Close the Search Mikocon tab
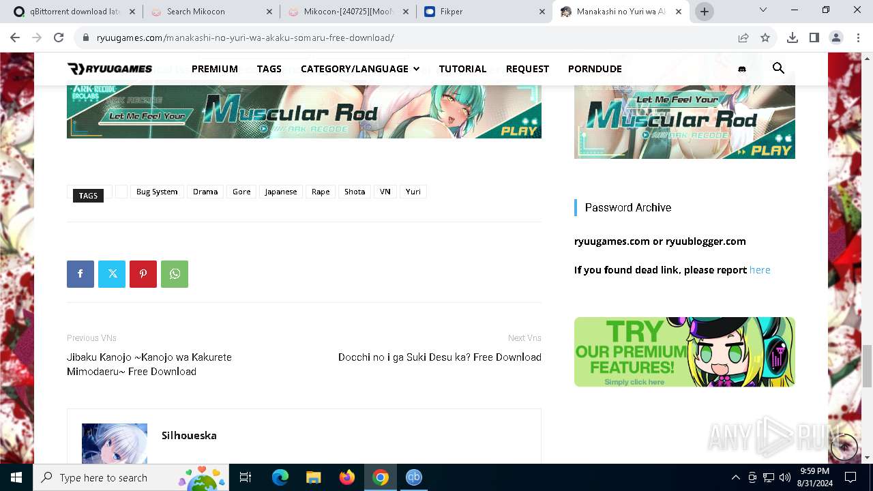 (x=269, y=12)
